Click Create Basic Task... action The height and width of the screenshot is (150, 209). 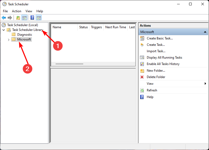tap(160, 38)
